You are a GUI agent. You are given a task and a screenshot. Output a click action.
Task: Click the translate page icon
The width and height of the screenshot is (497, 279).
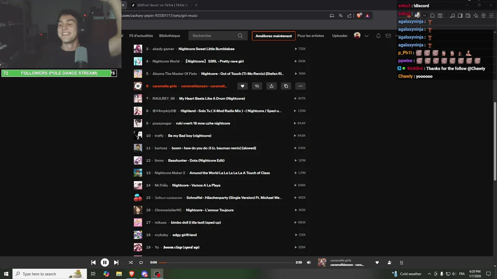tap(341, 15)
